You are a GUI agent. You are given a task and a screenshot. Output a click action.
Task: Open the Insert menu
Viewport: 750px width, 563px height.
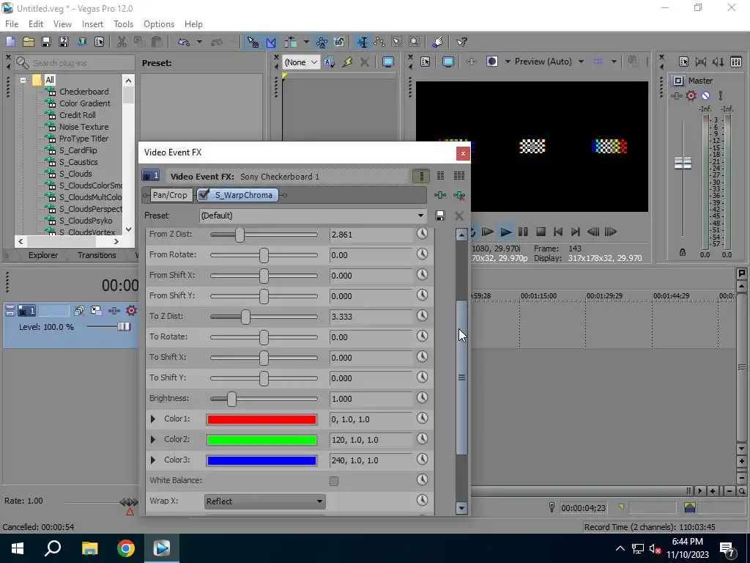(92, 24)
